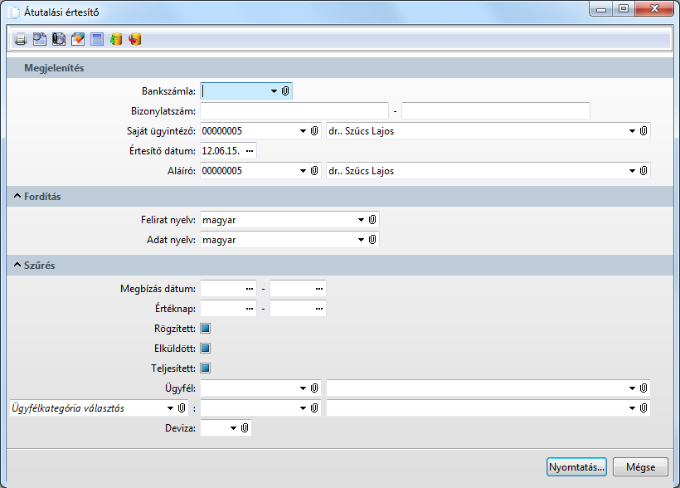This screenshot has height=488, width=680.
Task: Open the category name dropdown arrow
Action: [632, 408]
